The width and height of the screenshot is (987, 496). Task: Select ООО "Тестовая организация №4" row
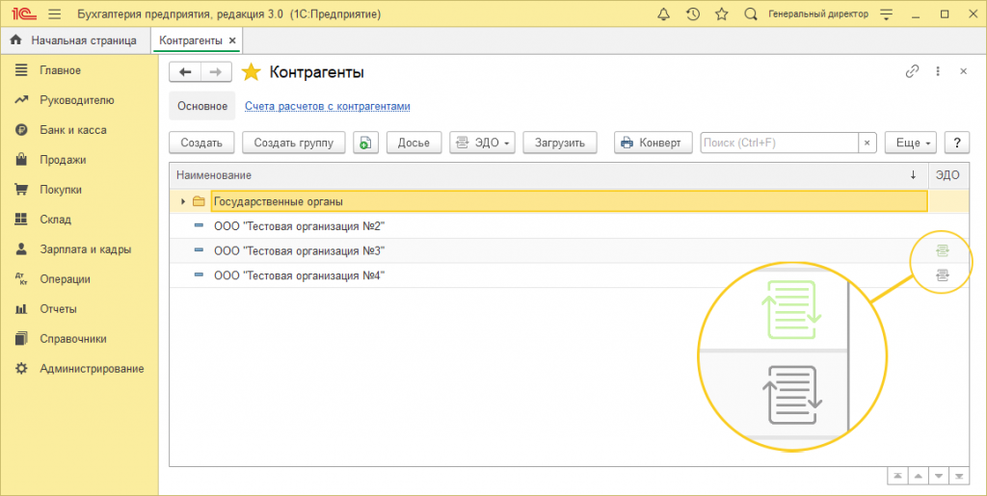pos(569,275)
